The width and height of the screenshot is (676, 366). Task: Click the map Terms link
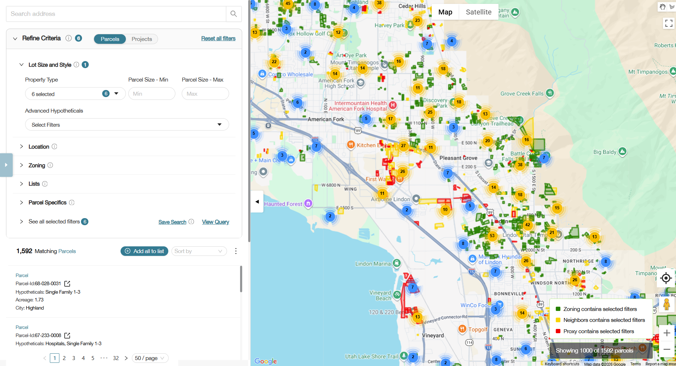tap(635, 364)
